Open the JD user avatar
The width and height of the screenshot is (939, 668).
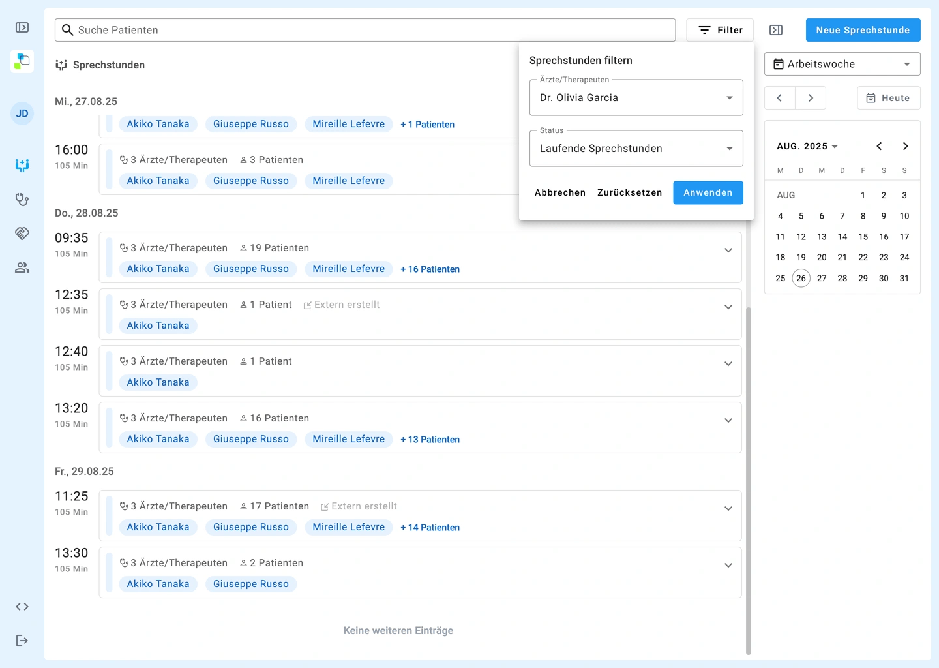[22, 113]
